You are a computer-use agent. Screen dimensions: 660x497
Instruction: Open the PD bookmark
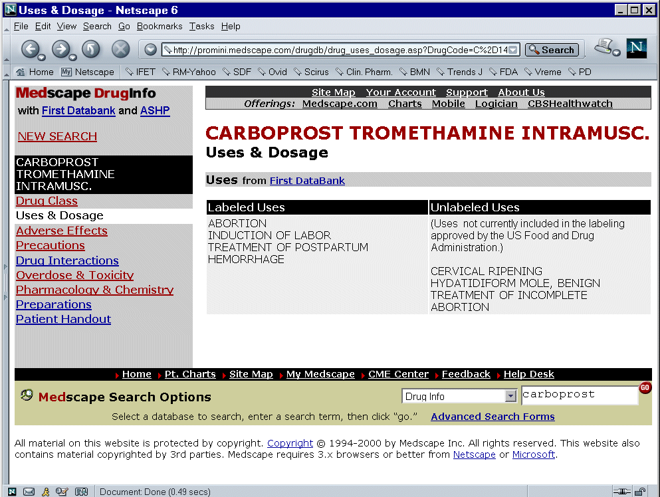click(x=580, y=72)
